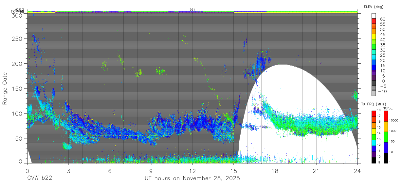This screenshot has height=185, width=402.
Task: Click the 'CVW b22' radar beam label
Action: 39,178
